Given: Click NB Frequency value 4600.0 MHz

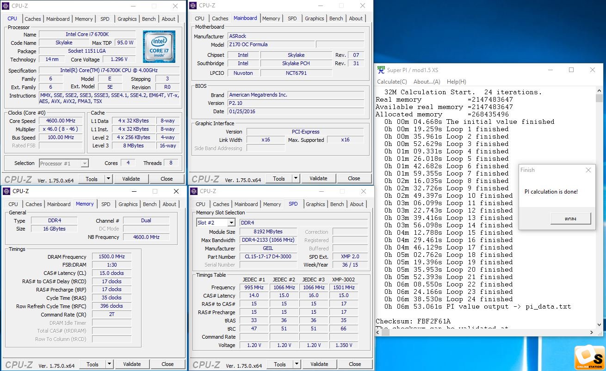Looking at the screenshot, I should 146,237.
